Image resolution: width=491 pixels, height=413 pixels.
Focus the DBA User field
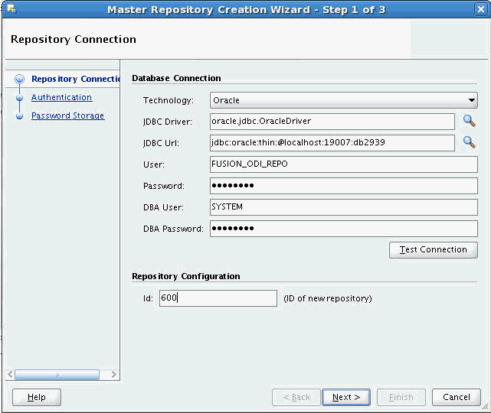(343, 207)
